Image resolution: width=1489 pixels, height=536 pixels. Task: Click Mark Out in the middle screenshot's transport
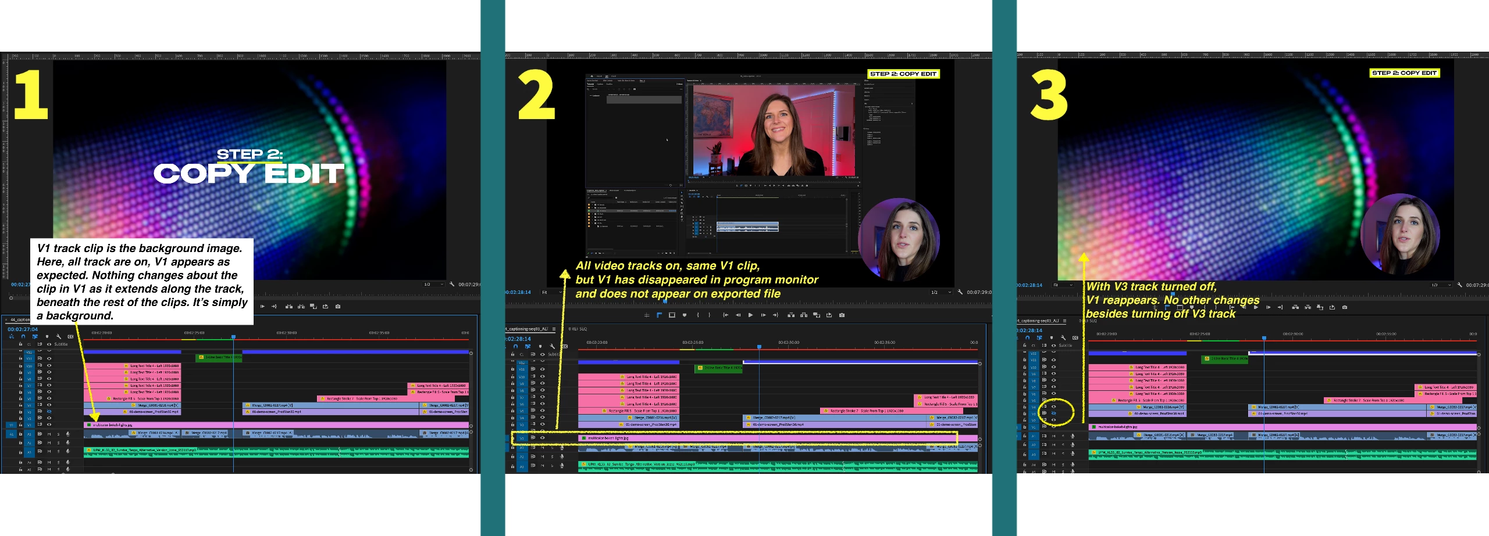pos(709,315)
